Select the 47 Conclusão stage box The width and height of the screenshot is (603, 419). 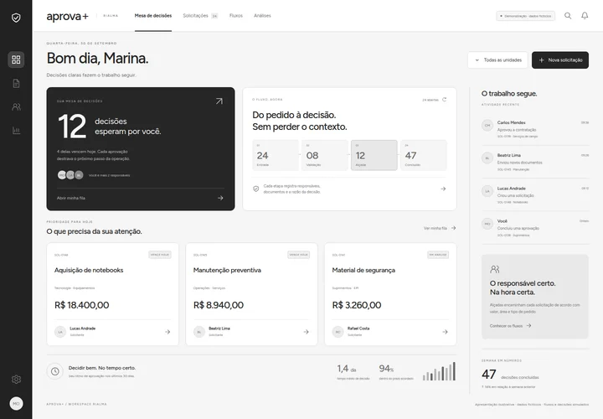[x=424, y=155]
